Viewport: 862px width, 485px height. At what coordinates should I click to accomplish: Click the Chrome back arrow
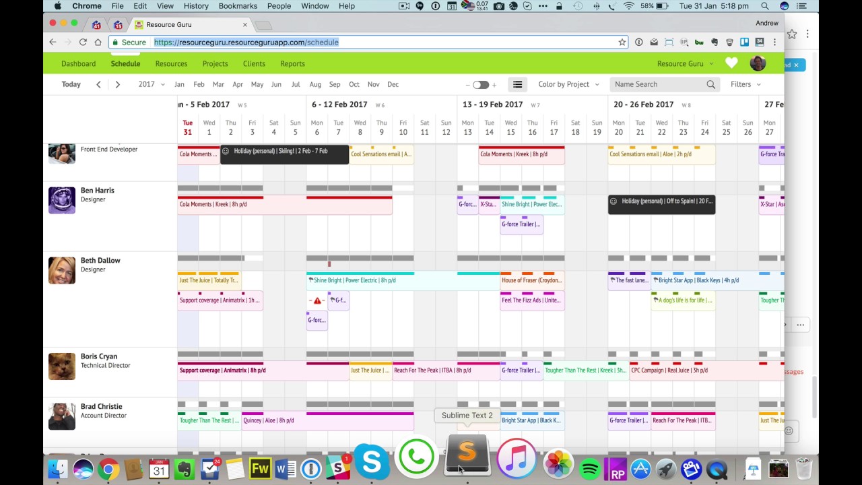click(53, 42)
